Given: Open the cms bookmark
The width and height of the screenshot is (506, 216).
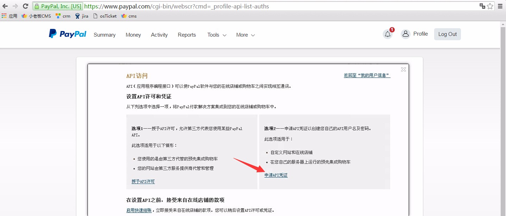Looking at the screenshot, I should (129, 16).
